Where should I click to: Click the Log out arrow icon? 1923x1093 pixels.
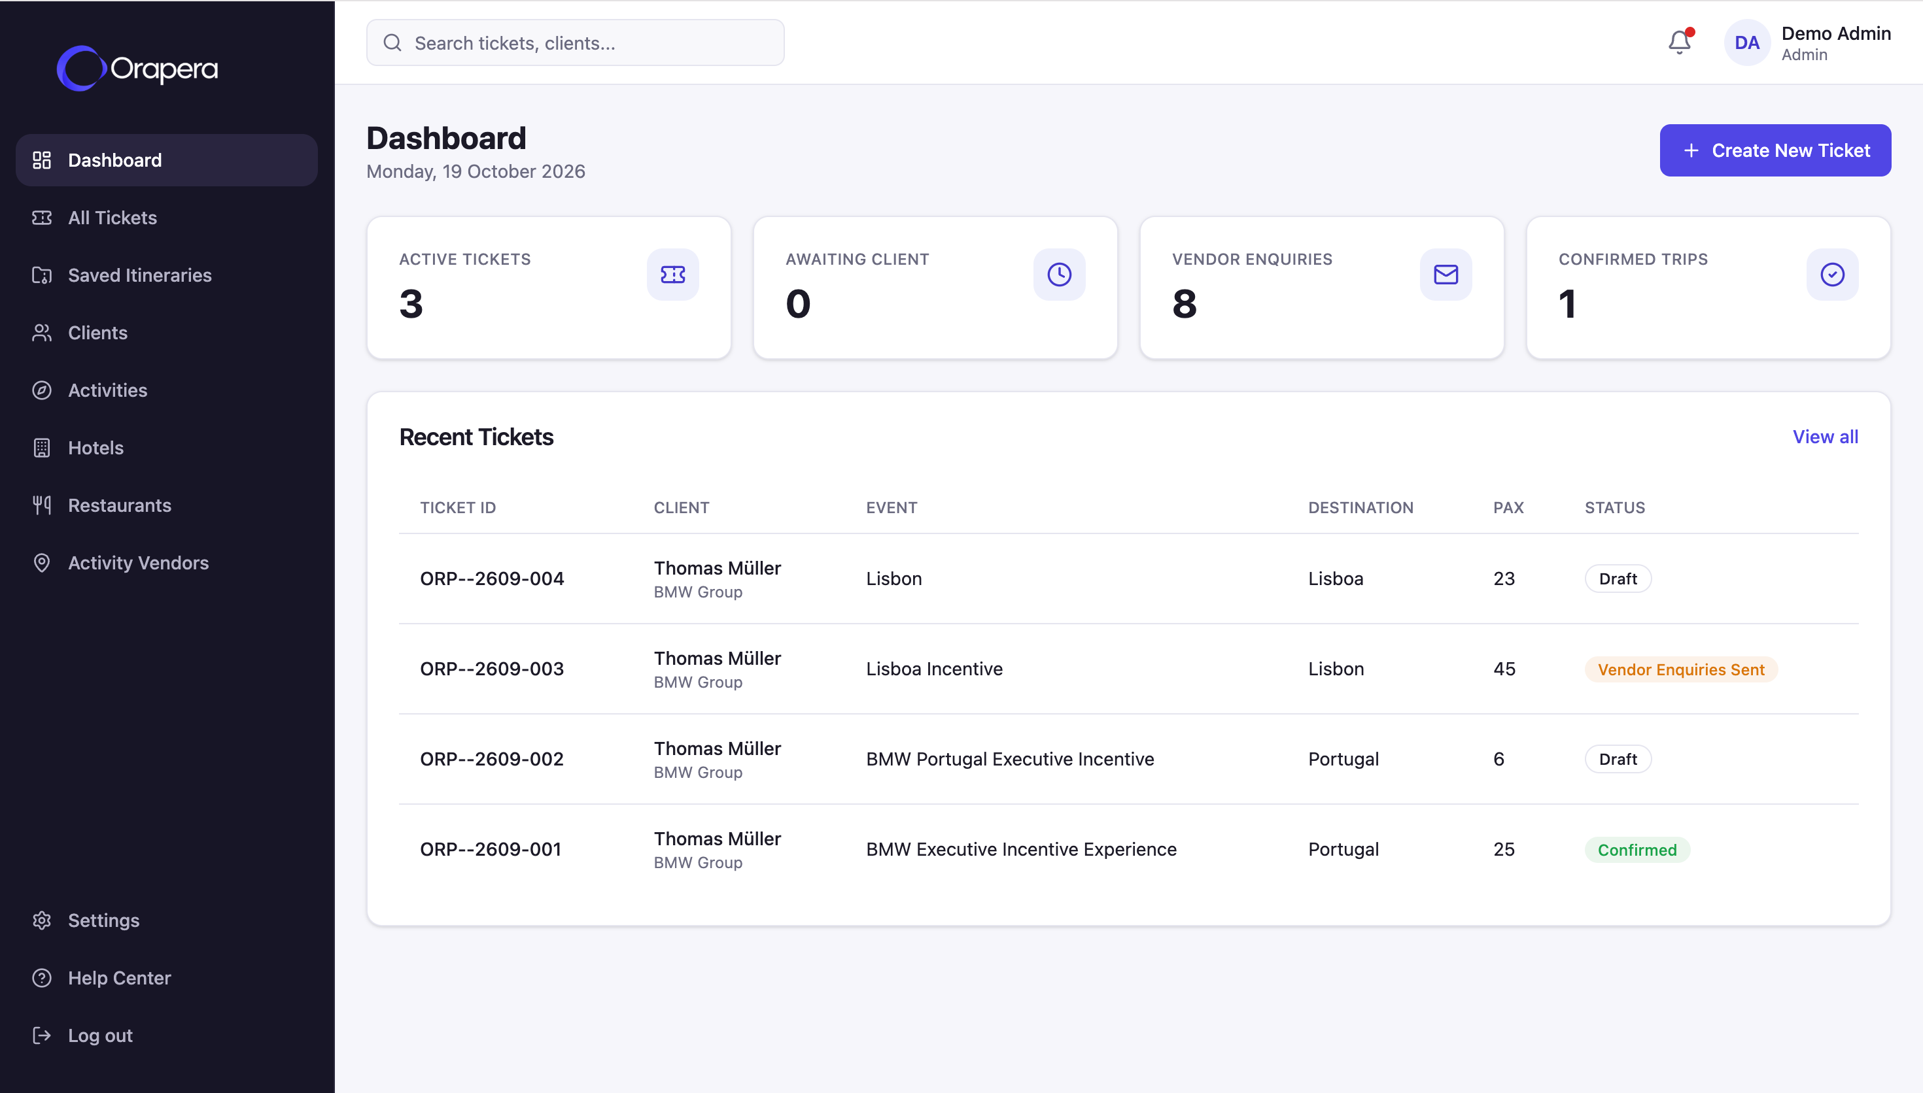[42, 1036]
